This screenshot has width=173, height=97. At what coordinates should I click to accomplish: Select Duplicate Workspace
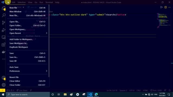27,47
